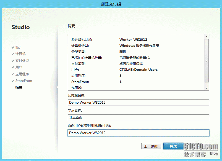Click the 完成 finish button
Viewport: 222px width, 161px height.
[173, 146]
